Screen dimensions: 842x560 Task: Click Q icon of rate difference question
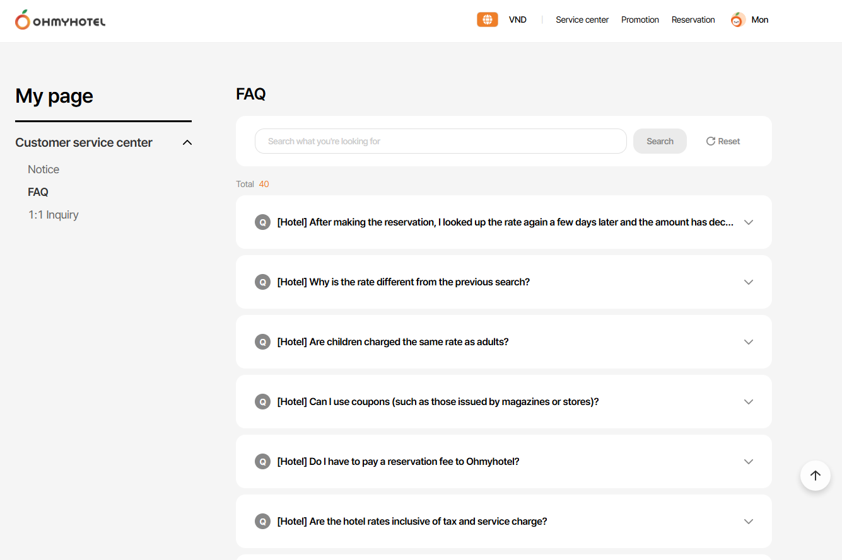click(262, 282)
